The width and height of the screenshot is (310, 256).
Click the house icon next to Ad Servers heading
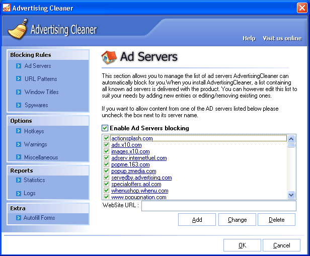pyautogui.click(x=109, y=57)
